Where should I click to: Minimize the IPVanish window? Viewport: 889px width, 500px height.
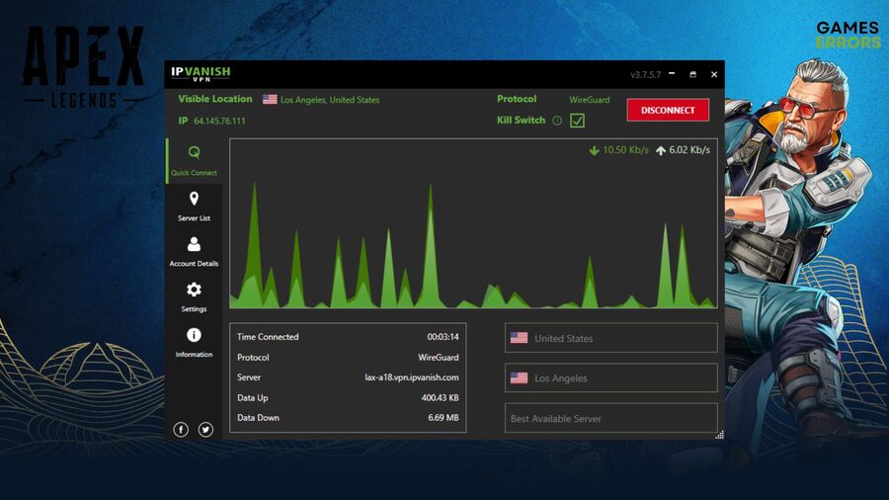(x=672, y=74)
